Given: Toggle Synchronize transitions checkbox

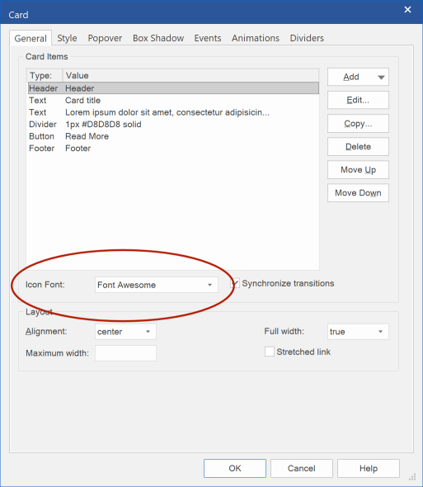Looking at the screenshot, I should pyautogui.click(x=235, y=283).
